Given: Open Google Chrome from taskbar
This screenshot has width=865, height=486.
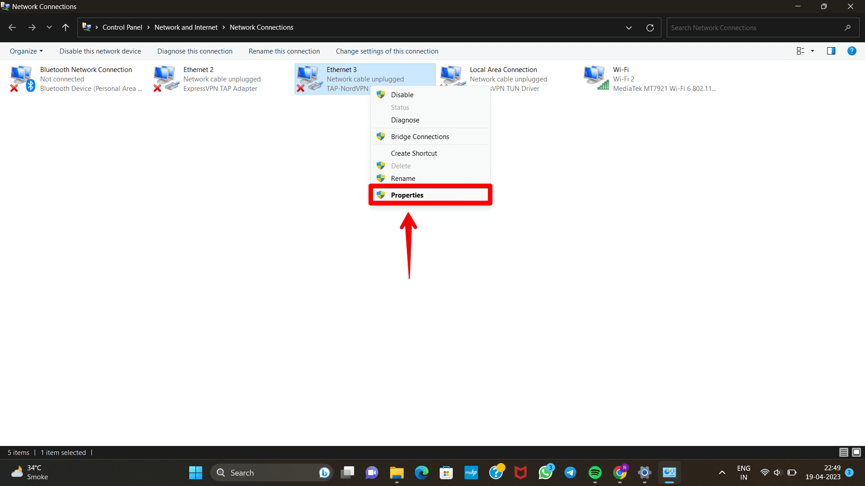Looking at the screenshot, I should point(620,472).
